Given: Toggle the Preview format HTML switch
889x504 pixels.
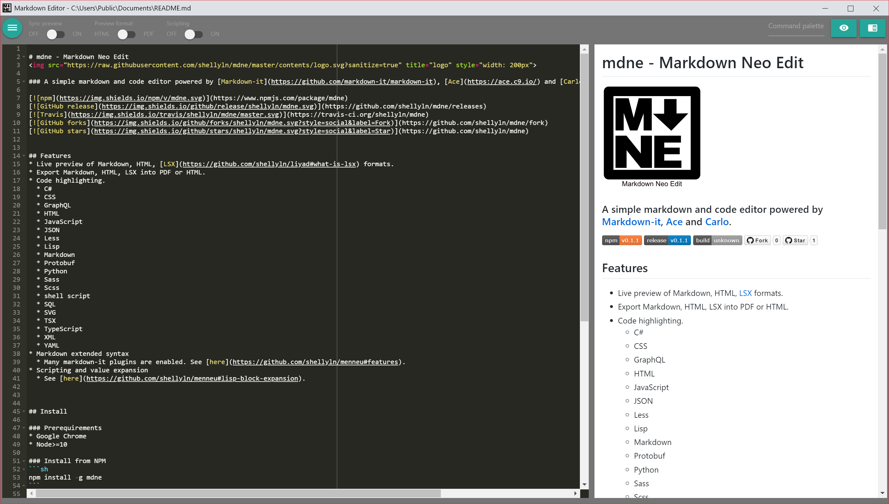Looking at the screenshot, I should 124,34.
